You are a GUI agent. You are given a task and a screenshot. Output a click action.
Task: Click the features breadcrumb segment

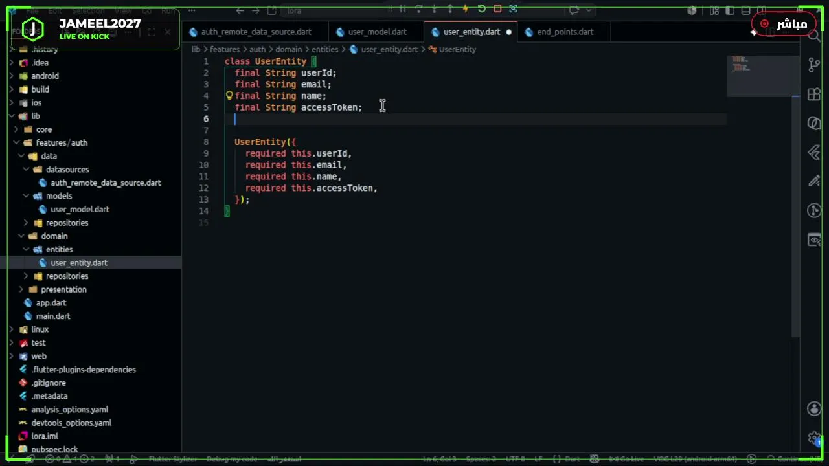(x=225, y=49)
